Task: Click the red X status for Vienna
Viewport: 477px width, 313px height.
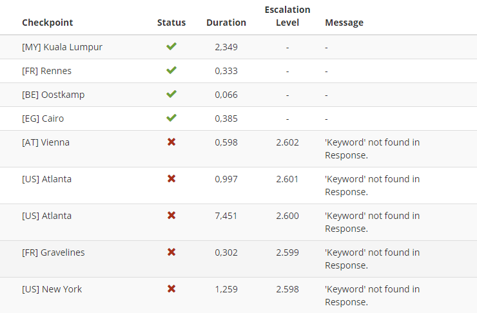Action: pos(171,142)
